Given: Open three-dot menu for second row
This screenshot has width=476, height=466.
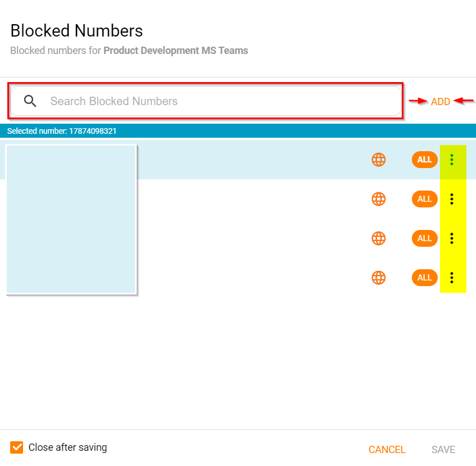Looking at the screenshot, I should 452,199.
